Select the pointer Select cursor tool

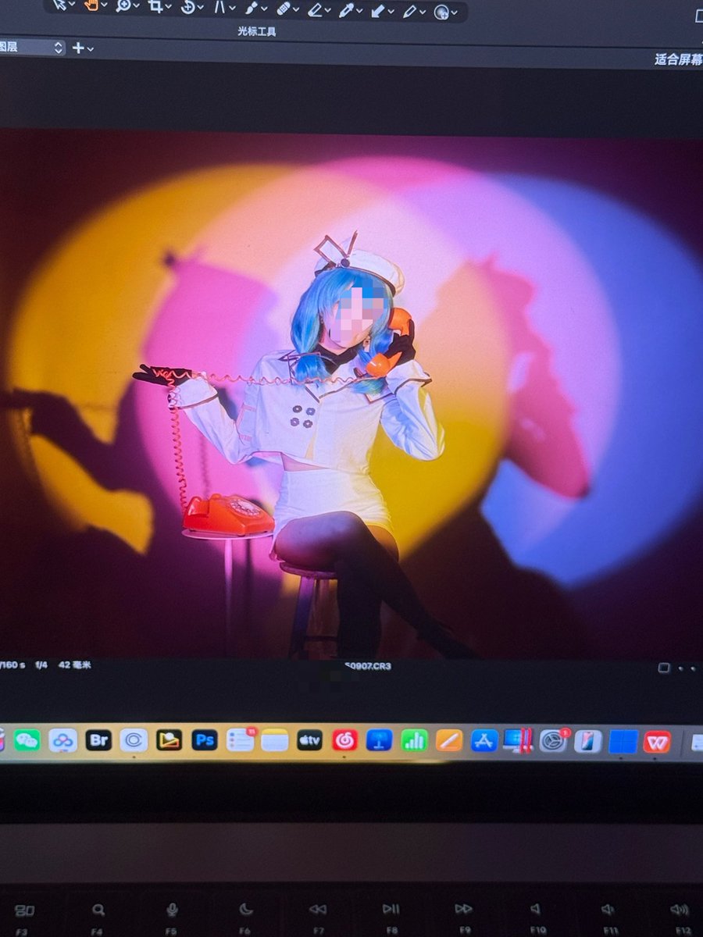click(59, 5)
